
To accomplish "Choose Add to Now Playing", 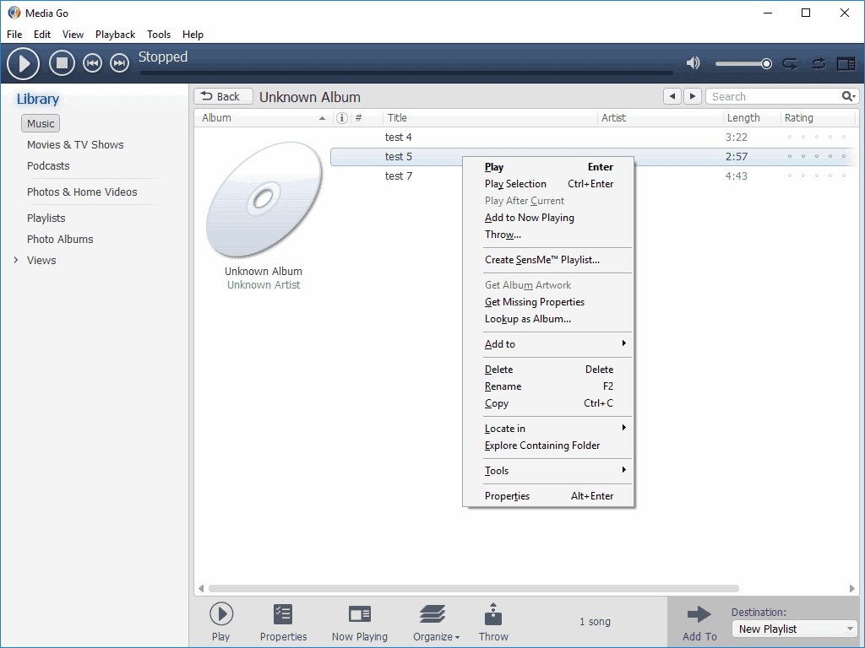I will click(x=549, y=218).
